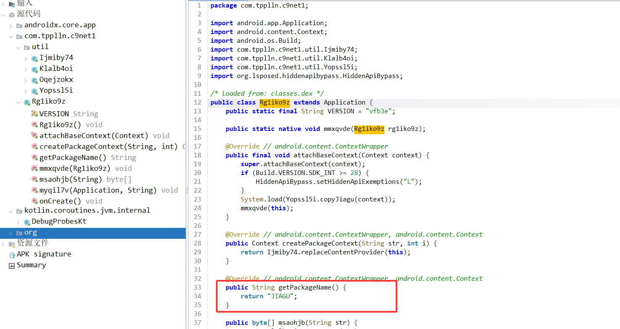Click the mmxqvde native method icon
Screen dimensions: 620x329
(x=34, y=168)
